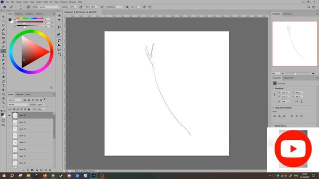Switch to the Channels tab
Viewport: 319px width, 179px height.
tap(19, 94)
